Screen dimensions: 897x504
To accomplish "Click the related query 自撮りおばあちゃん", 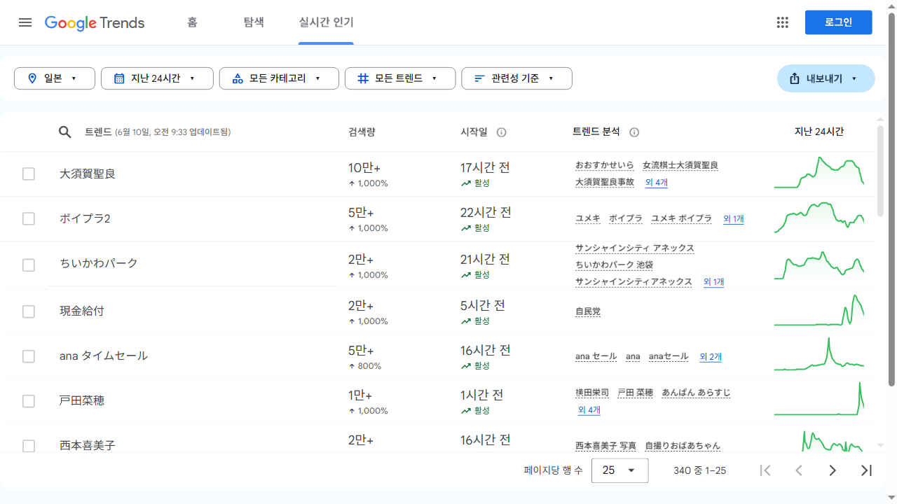I will 683,446.
